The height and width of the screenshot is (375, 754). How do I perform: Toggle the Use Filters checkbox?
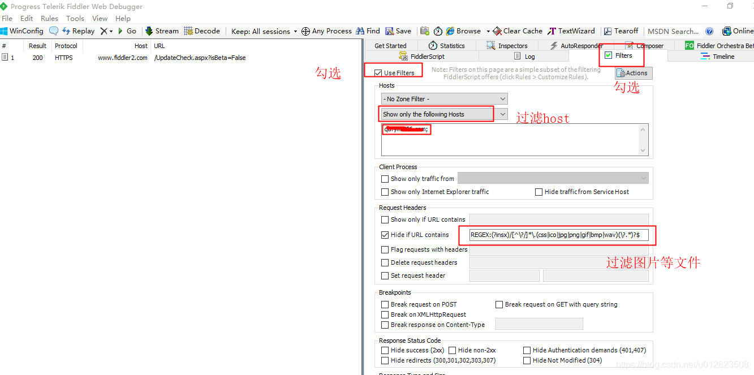378,73
